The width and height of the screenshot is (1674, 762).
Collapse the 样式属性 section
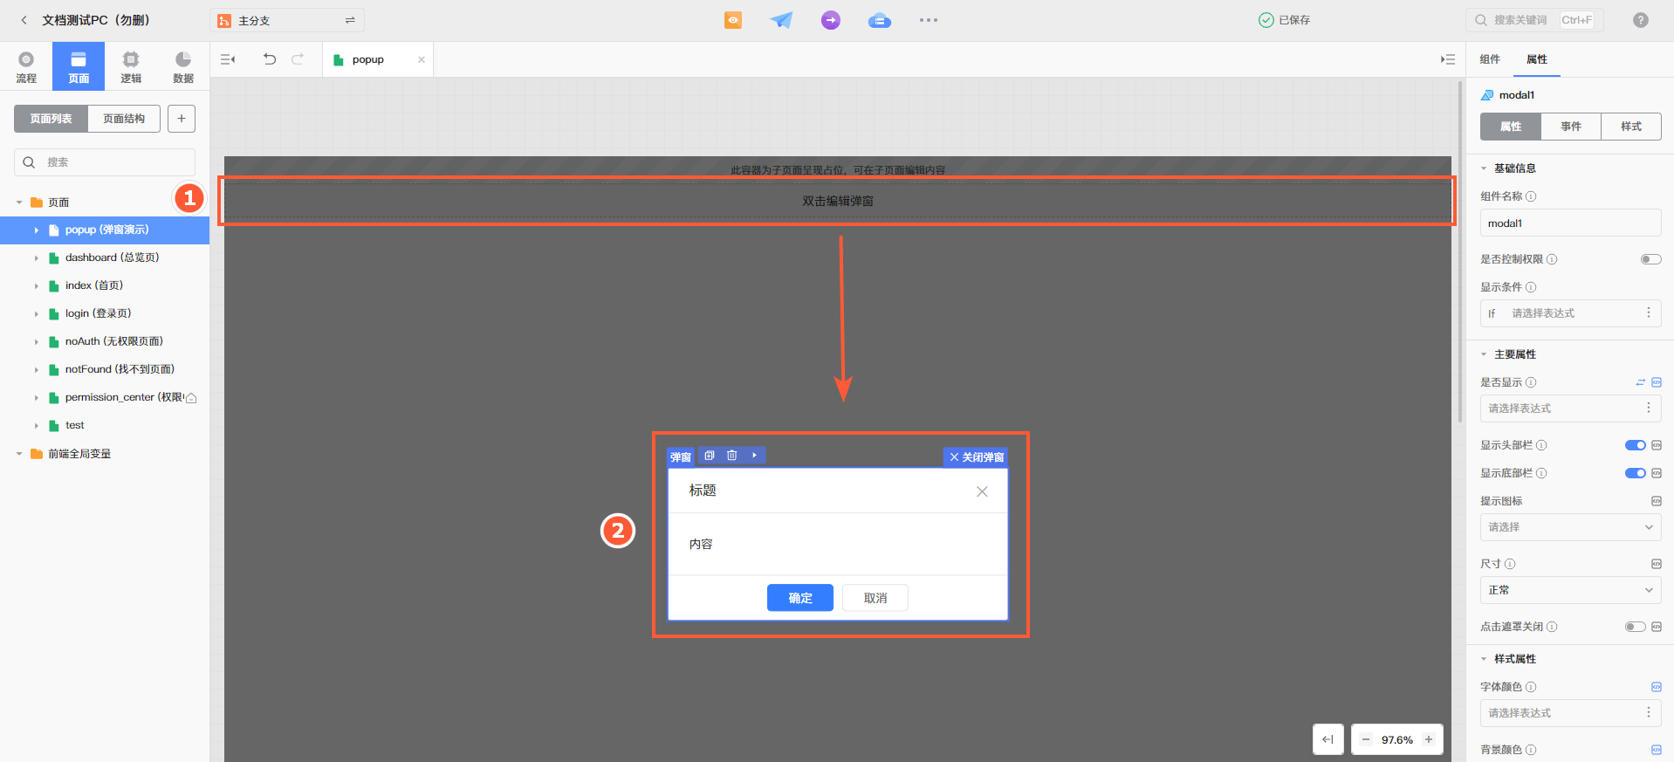tap(1483, 659)
